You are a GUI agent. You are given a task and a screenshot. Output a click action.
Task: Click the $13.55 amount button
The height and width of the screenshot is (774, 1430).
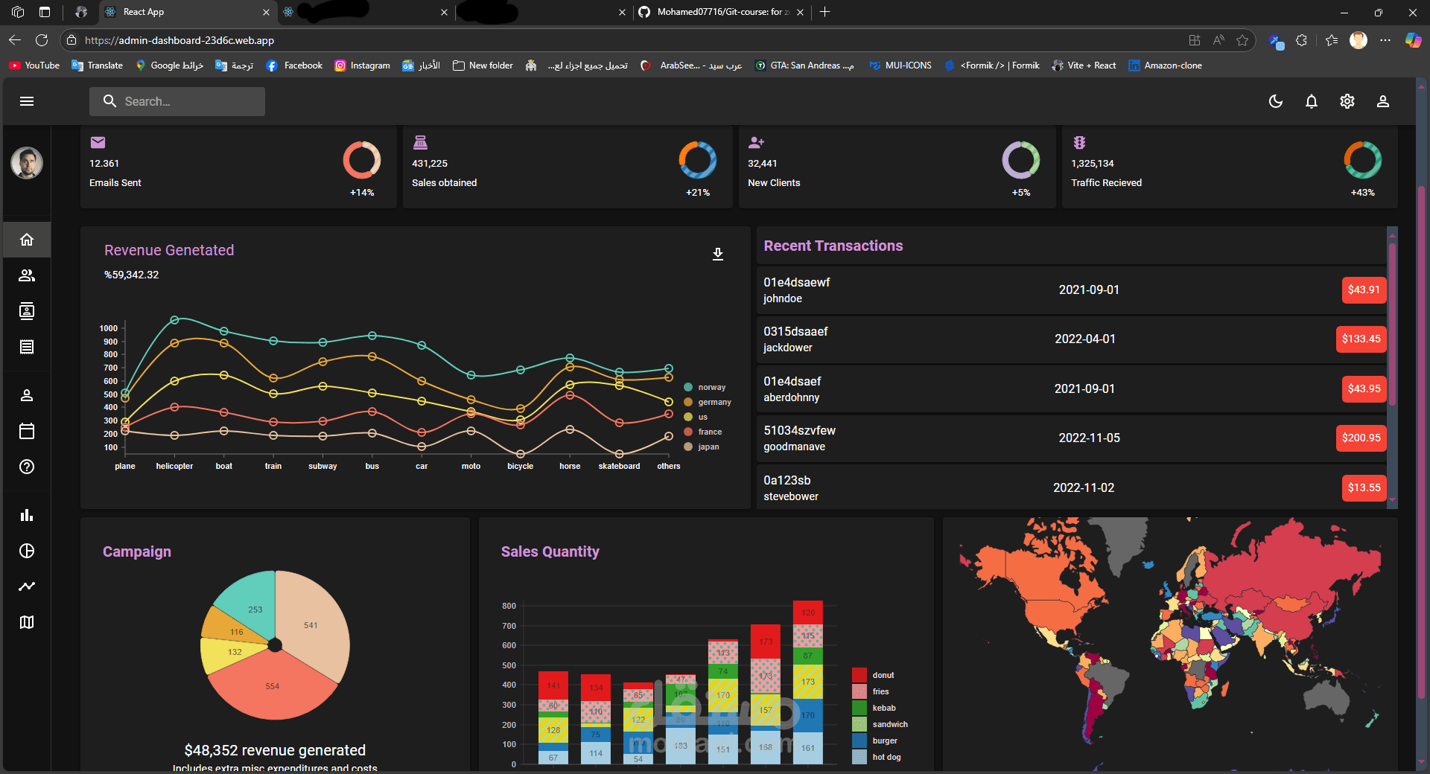pyautogui.click(x=1364, y=487)
